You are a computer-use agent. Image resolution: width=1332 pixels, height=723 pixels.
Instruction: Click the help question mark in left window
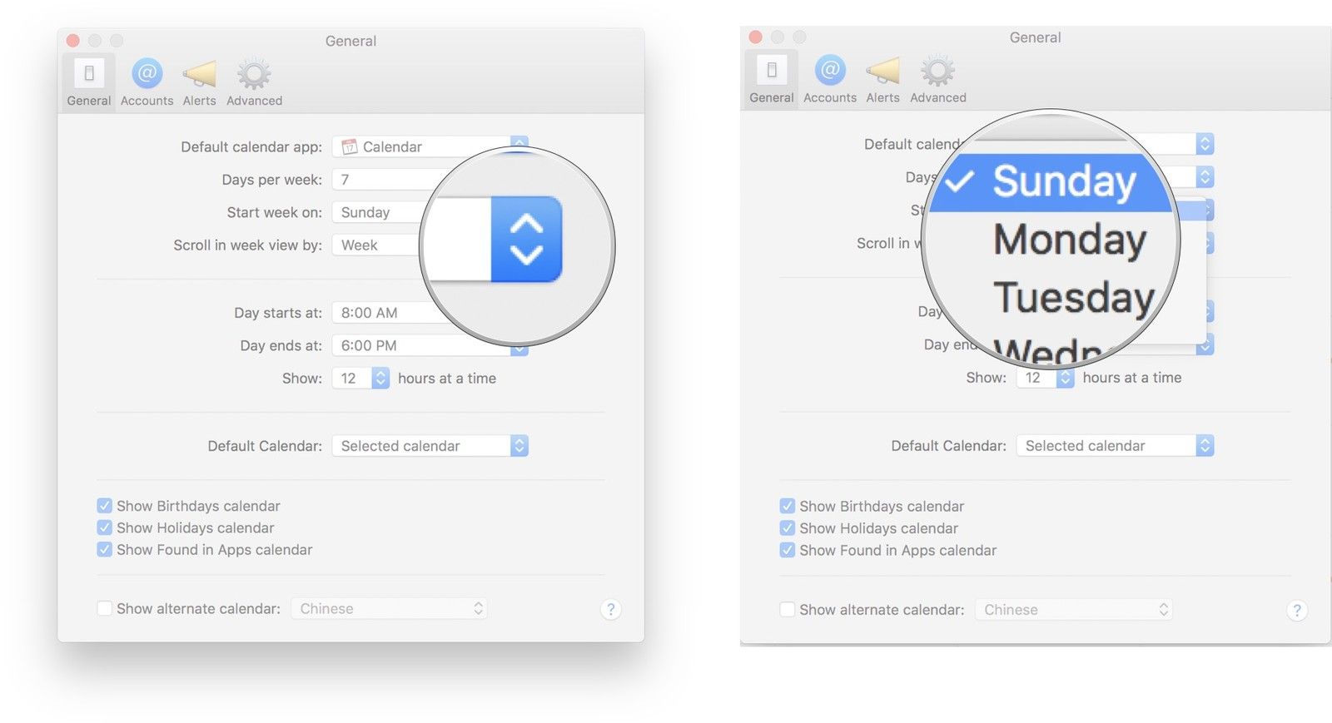pos(610,609)
